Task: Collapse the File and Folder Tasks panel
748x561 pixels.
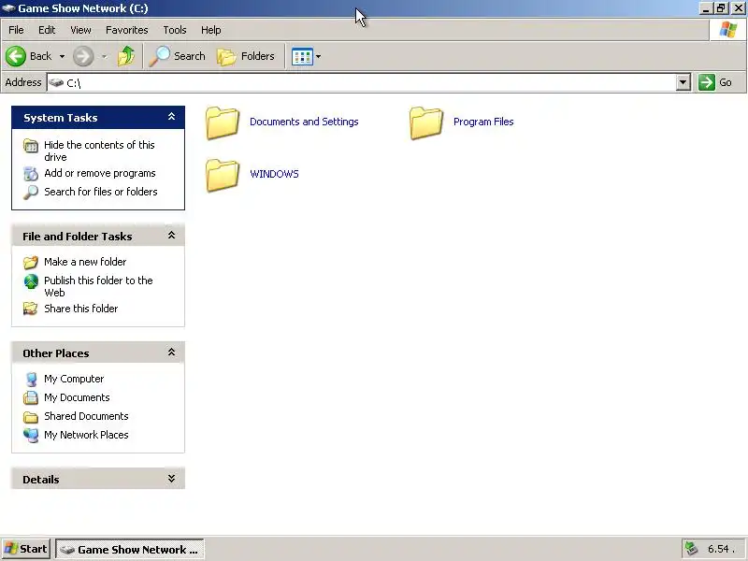Action: [x=171, y=236]
